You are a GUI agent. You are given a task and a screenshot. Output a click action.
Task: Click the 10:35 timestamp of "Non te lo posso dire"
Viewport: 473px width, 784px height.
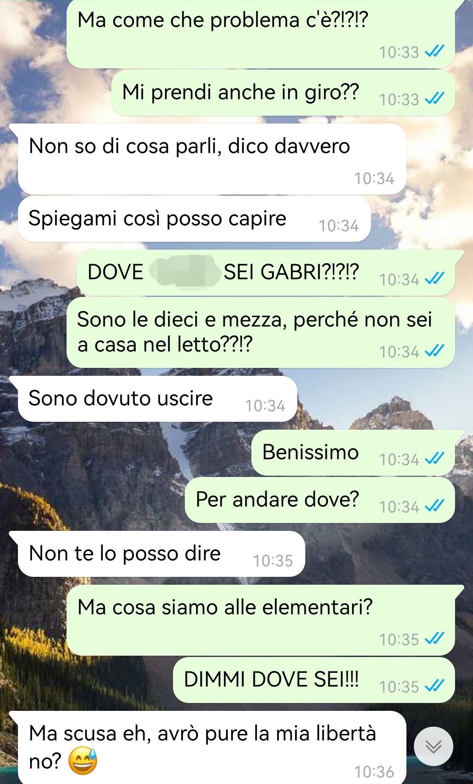coord(273,561)
